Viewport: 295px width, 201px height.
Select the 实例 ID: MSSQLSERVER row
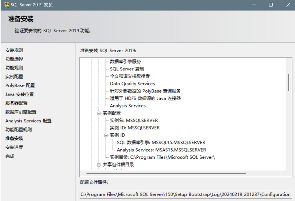pyautogui.click(x=135, y=128)
